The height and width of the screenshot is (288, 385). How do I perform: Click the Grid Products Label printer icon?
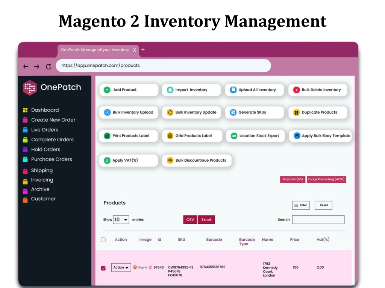tap(170, 136)
